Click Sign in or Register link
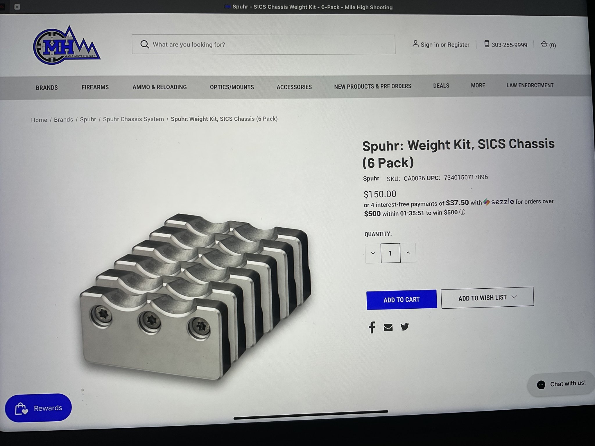 click(x=441, y=44)
